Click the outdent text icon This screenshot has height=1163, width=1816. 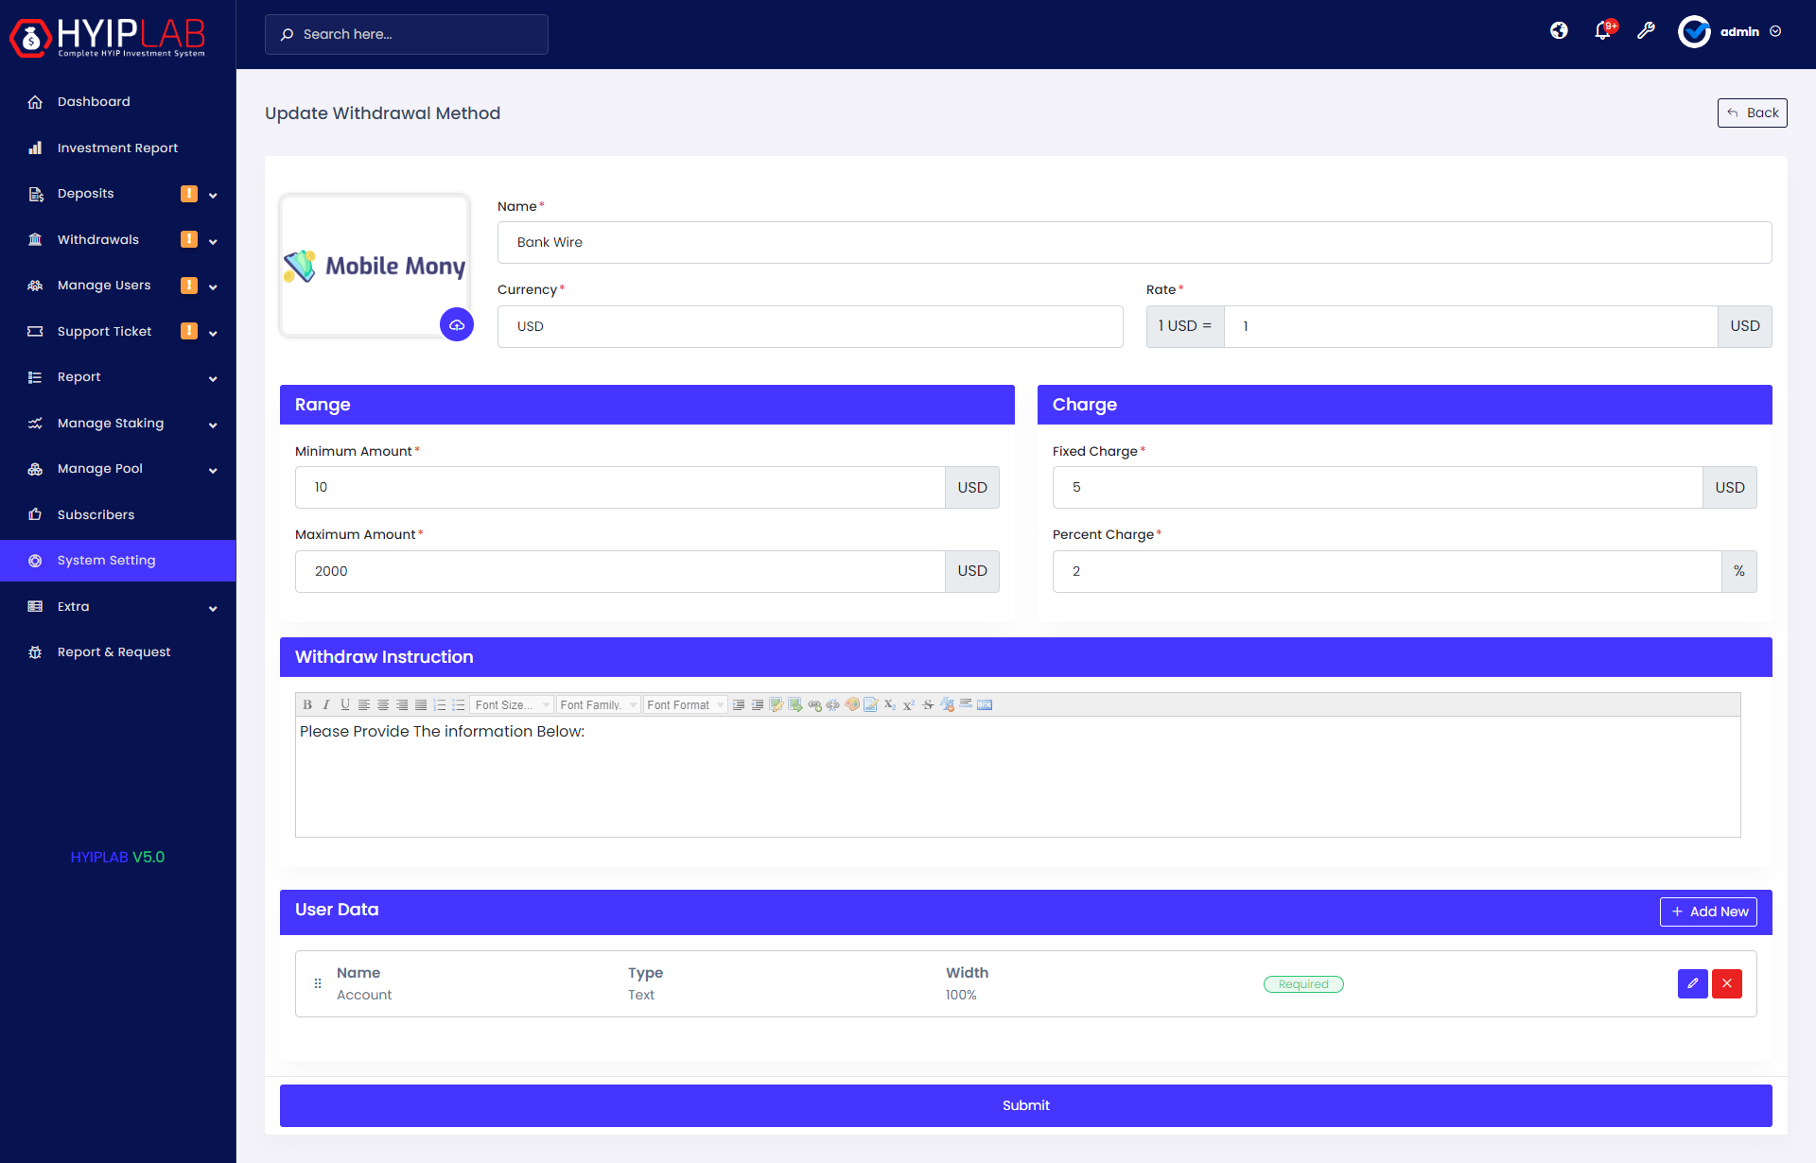pyautogui.click(x=758, y=705)
